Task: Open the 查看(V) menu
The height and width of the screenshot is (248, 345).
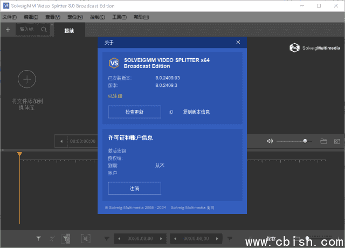Action: point(53,17)
